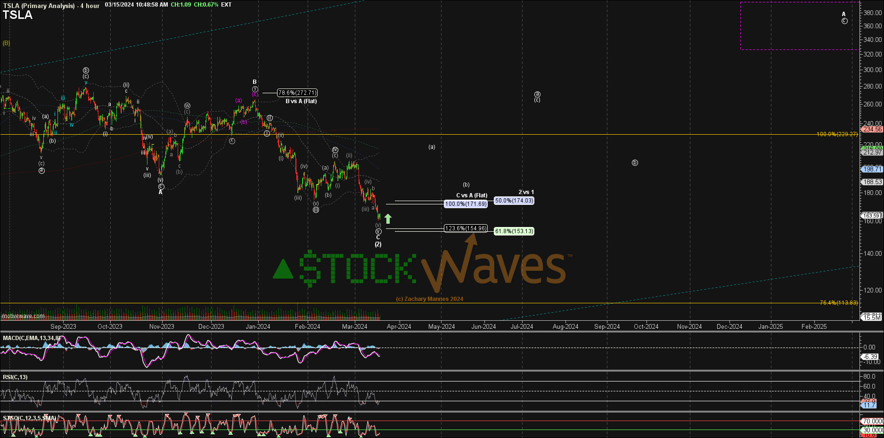Viewport: 884px width, 438px height.
Task: Click Jan-2024 on the time axis
Action: (x=258, y=326)
